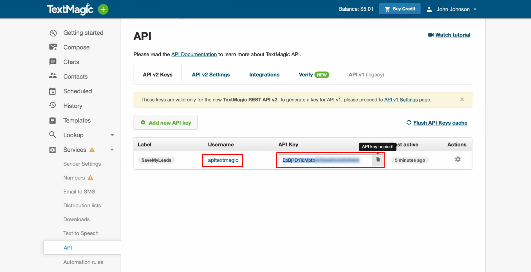Click Flush API Keys cache link
The height and width of the screenshot is (272, 531).
(440, 123)
